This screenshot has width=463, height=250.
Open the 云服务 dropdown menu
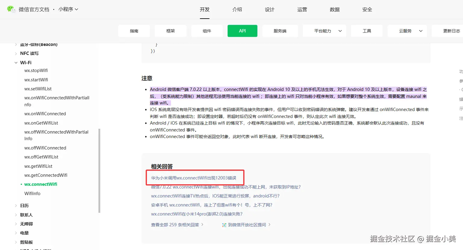pos(407,31)
